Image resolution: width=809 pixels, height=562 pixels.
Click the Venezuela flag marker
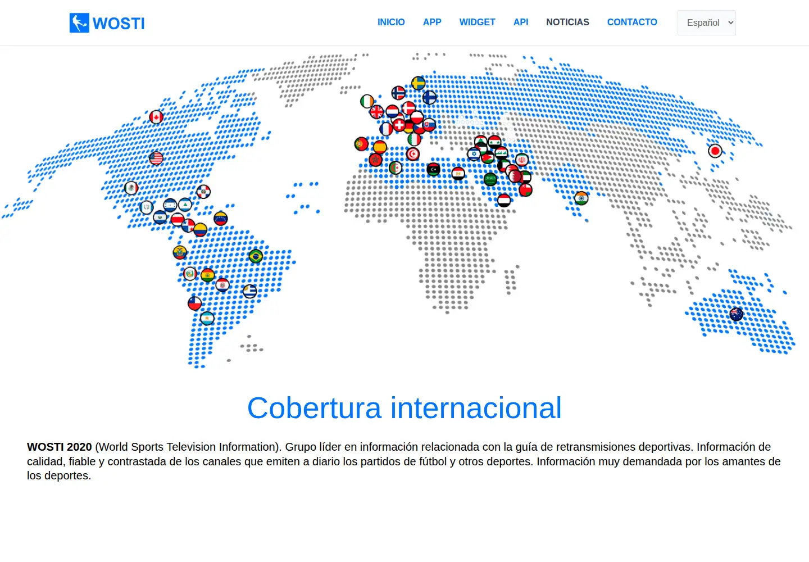pyautogui.click(x=221, y=218)
